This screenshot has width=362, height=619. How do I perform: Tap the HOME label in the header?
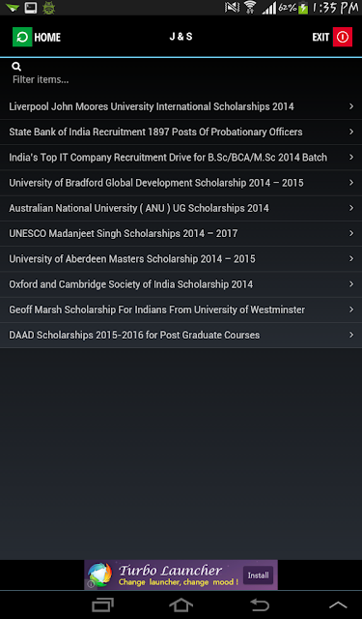point(47,37)
